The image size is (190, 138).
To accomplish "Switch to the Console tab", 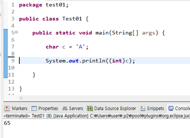I will 179,109.
